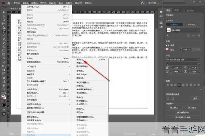This screenshot has height=136, width=205.
Task: Select the Page tool in the toolbox
Action: tap(4, 20)
